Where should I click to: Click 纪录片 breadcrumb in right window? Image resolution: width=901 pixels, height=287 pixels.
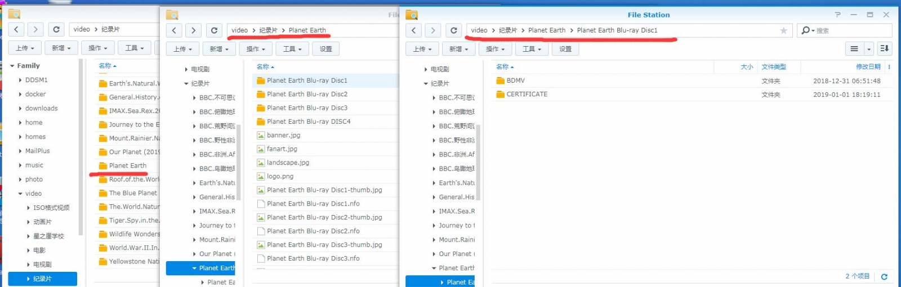click(508, 30)
